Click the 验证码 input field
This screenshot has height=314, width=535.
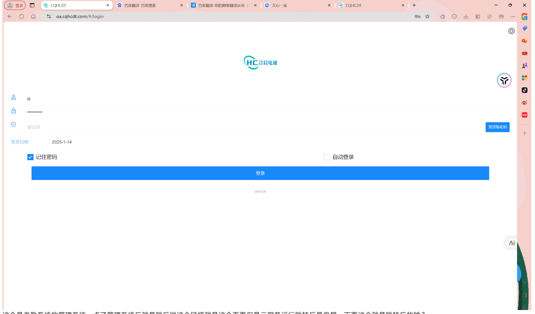(x=254, y=127)
